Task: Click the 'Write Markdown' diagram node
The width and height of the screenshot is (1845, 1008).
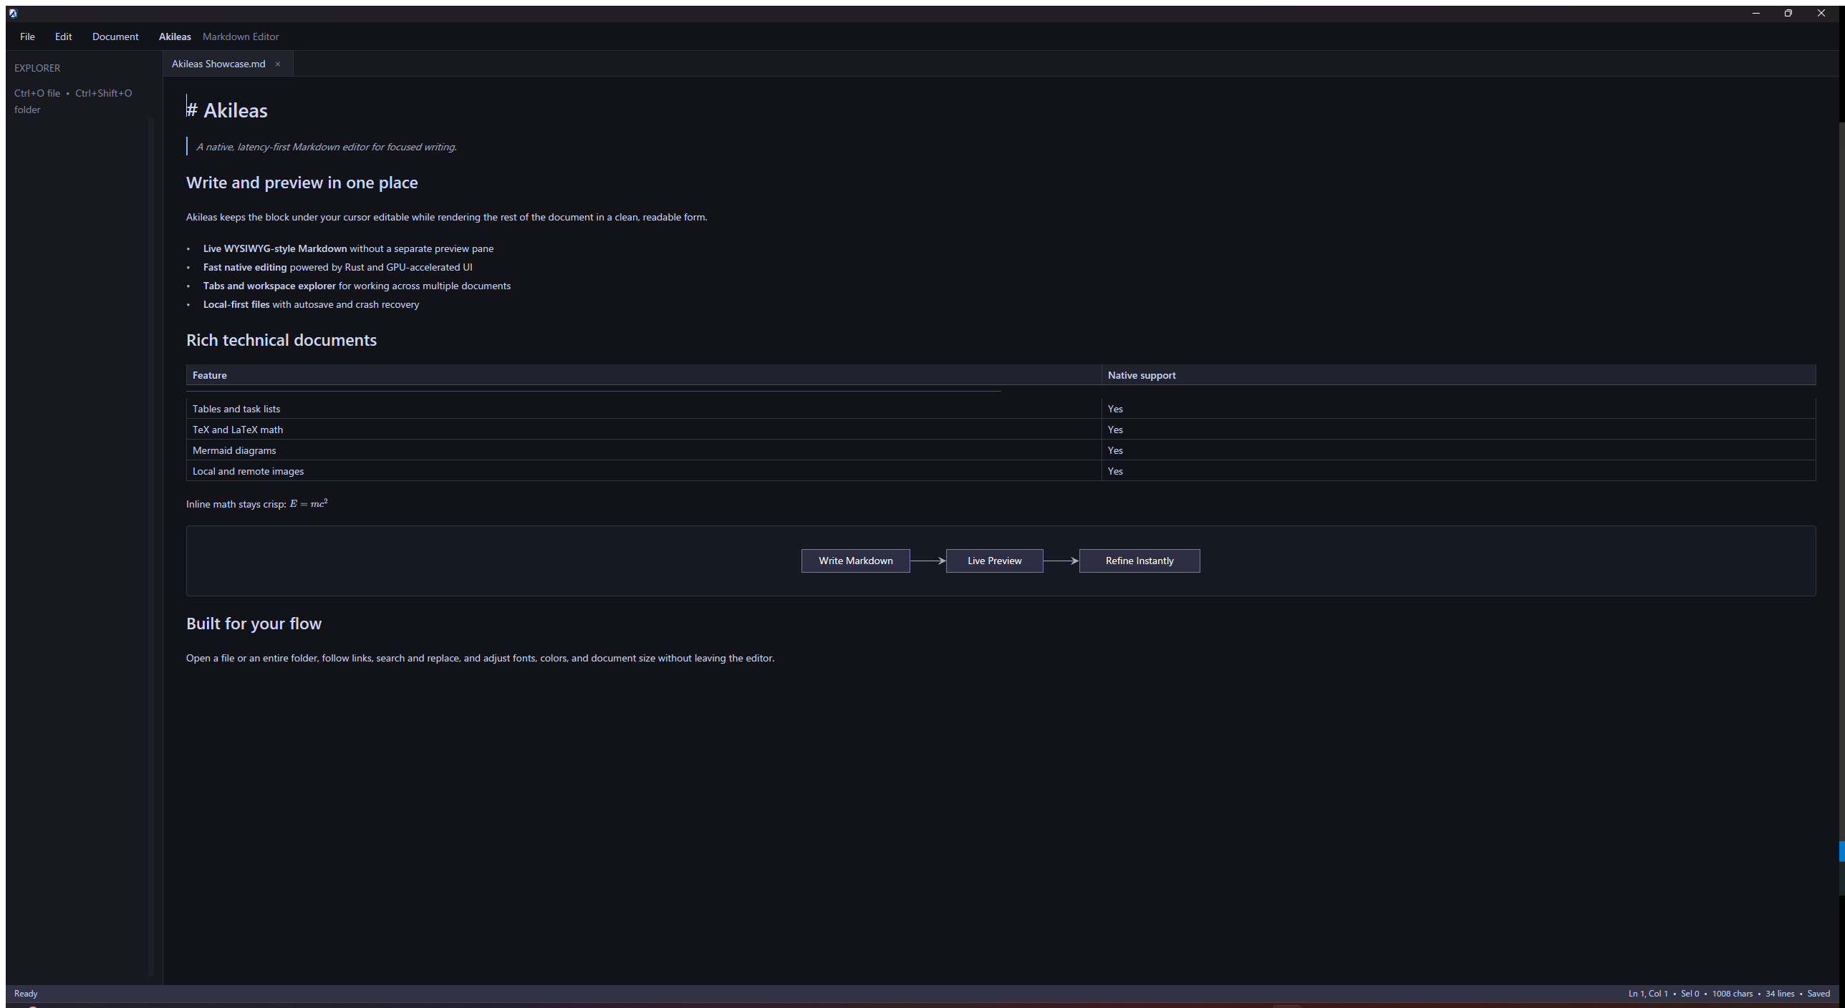Action: (x=855, y=561)
